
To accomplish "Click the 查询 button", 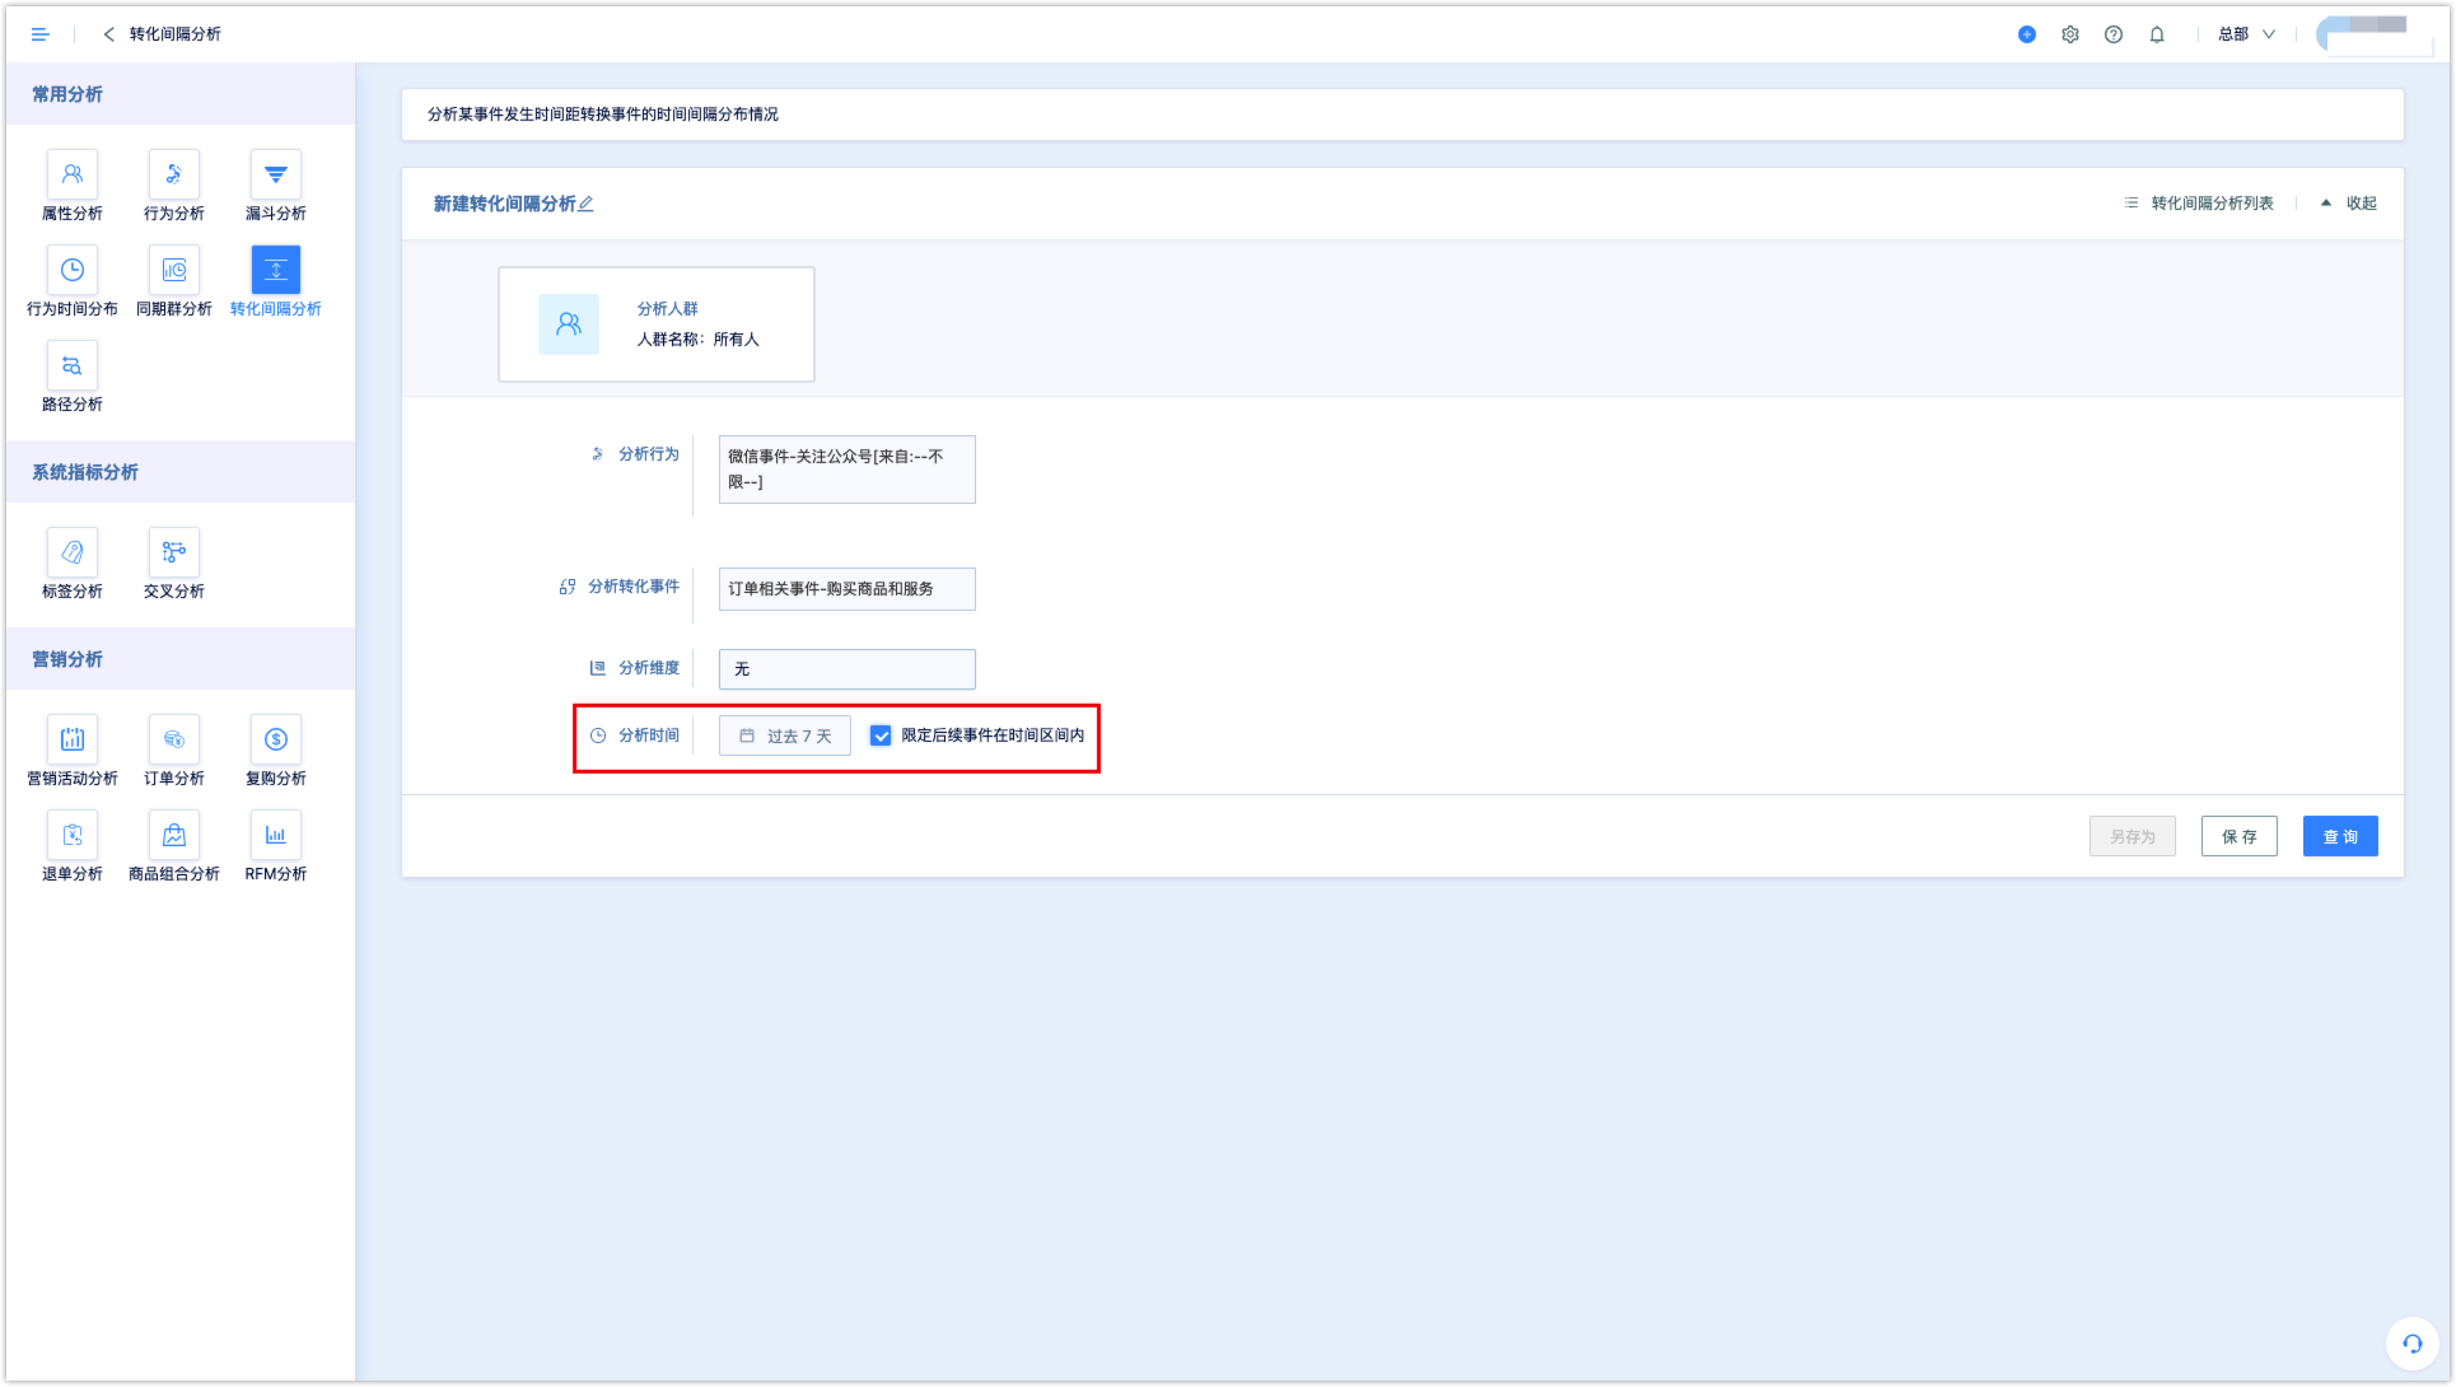I will [x=2341, y=836].
